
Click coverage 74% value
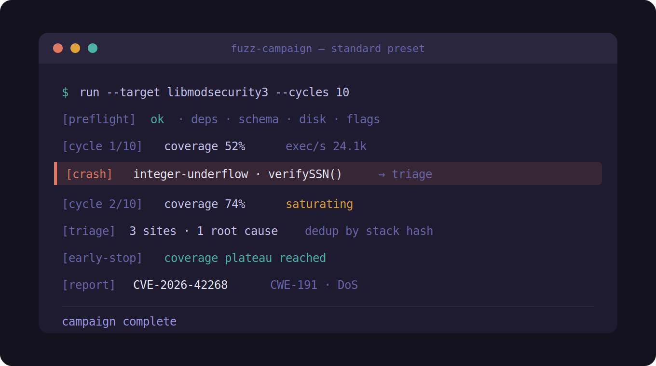coord(205,204)
